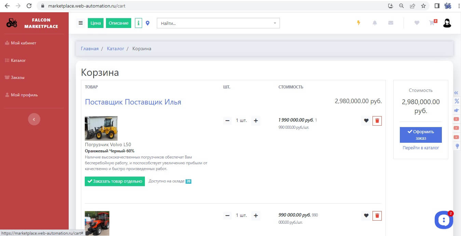The width and height of the screenshot is (461, 236).
Task: Expand the search dropdown arrow
Action: pyautogui.click(x=275, y=23)
